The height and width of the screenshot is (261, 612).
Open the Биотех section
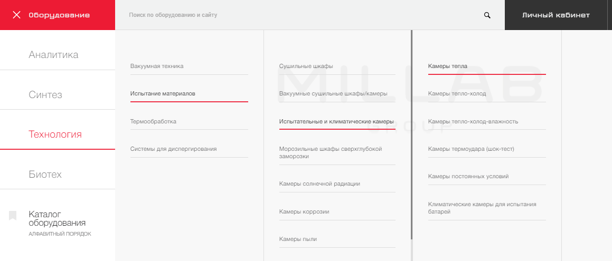point(45,175)
